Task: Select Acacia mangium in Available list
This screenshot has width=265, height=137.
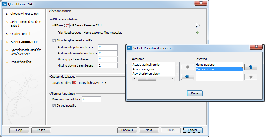Action: pyautogui.click(x=143, y=69)
